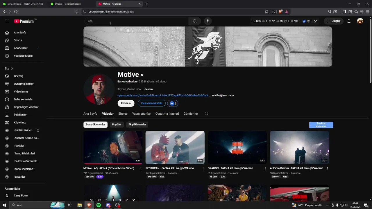Screen dimensions: 372x209
Task: Reload the page
Action: click(x=16, y=12)
